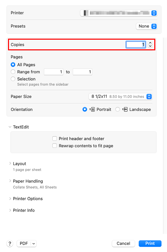This screenshot has height=252, width=167.
Task: Increase copies with the stepper arrows
Action: [x=150, y=43]
